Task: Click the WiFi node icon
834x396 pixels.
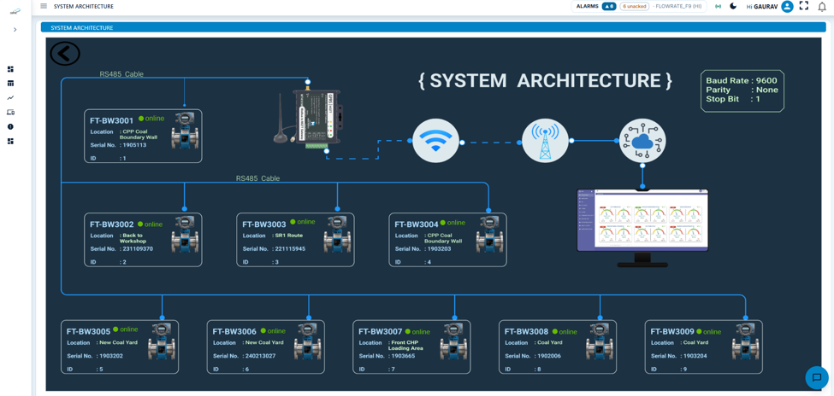Action: (x=435, y=141)
